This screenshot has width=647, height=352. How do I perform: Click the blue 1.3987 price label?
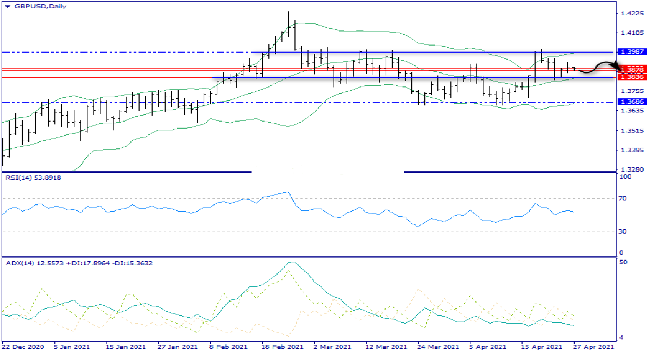(x=632, y=52)
